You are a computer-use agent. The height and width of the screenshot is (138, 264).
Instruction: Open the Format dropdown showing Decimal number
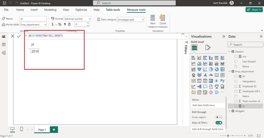coord(77,19)
